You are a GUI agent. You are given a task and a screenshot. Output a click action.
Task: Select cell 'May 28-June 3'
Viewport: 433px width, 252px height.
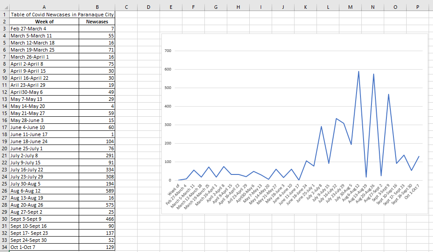point(44,120)
